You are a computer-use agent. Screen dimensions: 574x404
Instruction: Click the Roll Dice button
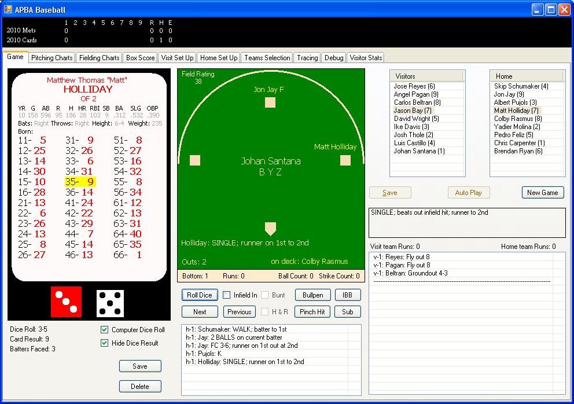199,295
